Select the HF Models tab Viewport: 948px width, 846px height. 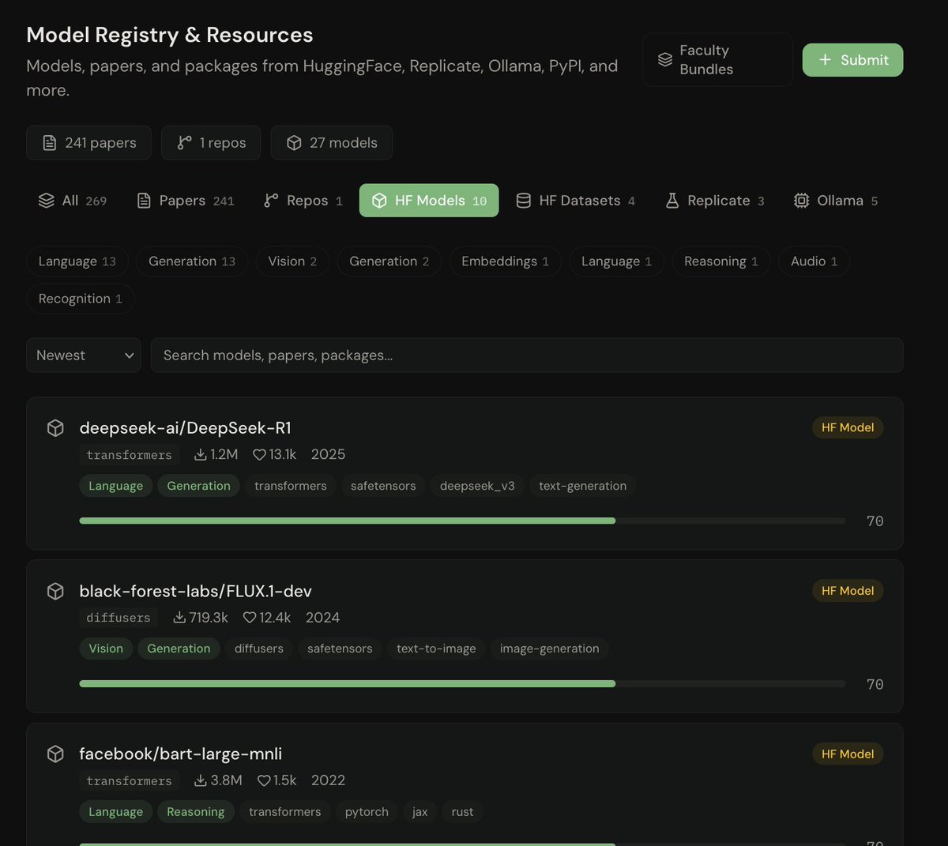(x=429, y=201)
